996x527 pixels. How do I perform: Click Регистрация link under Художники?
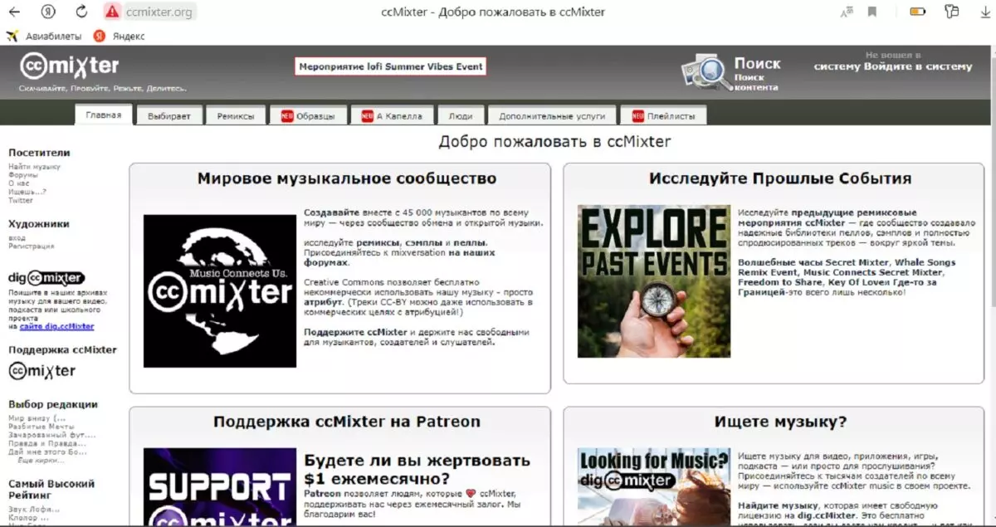click(32, 246)
